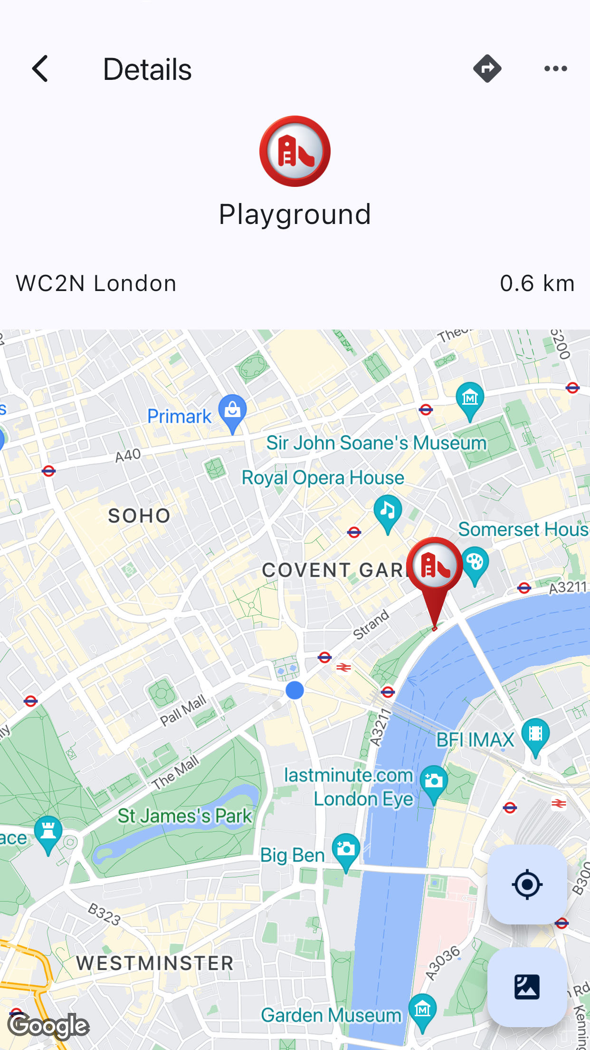Image resolution: width=590 pixels, height=1050 pixels.
Task: Tap the blue current location dot
Action: tap(295, 690)
